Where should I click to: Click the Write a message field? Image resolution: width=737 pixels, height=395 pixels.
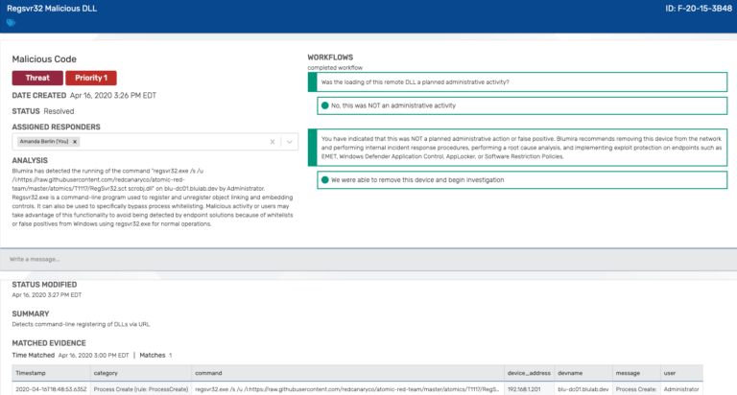[x=368, y=259]
